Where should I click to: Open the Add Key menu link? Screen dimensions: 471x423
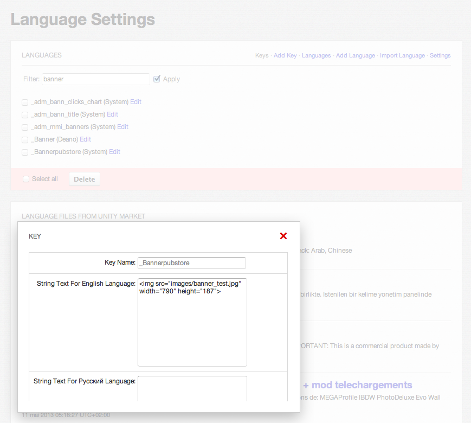pos(285,55)
